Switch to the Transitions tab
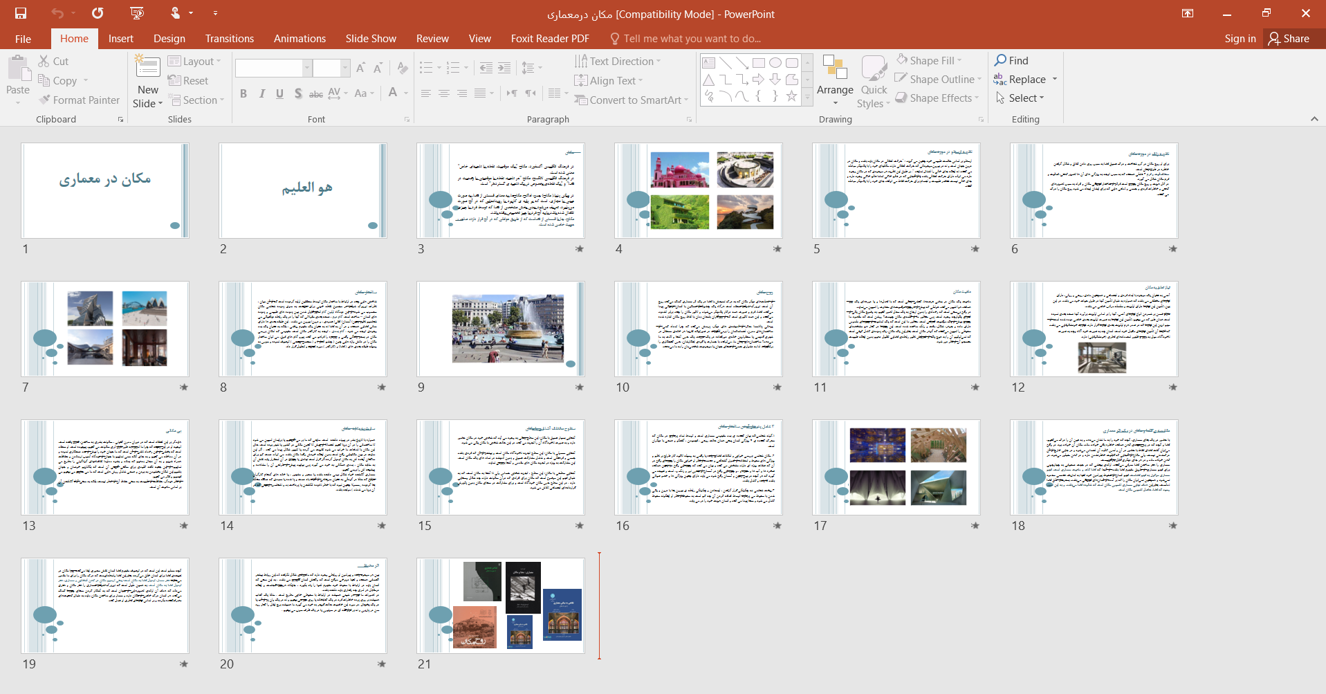 click(x=229, y=39)
